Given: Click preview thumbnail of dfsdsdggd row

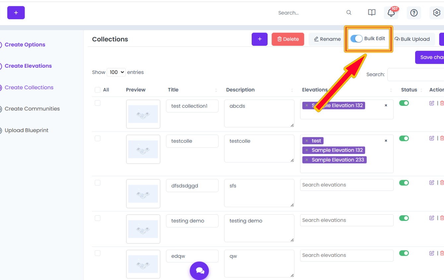Looking at the screenshot, I should [x=143, y=194].
